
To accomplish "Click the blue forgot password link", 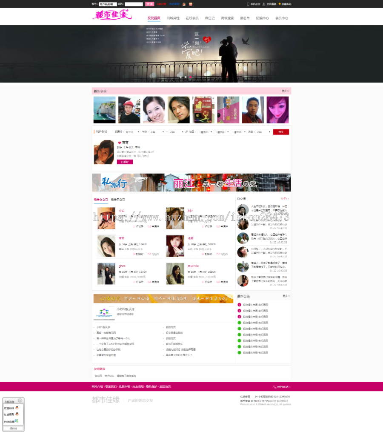I will click(x=174, y=4).
